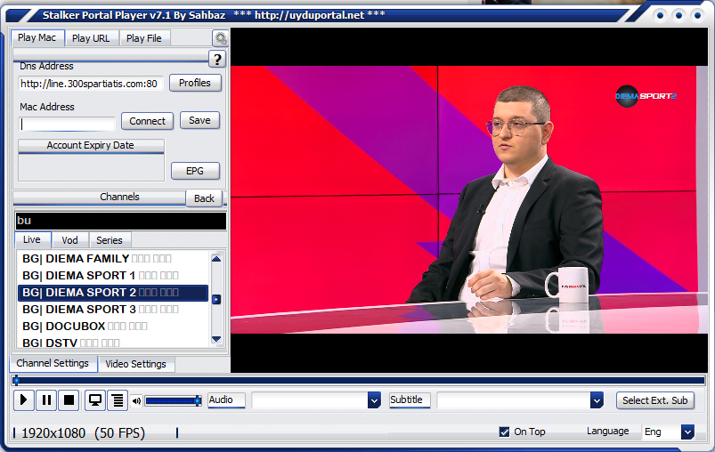
Task: Select the Live channels tab
Action: click(x=32, y=239)
